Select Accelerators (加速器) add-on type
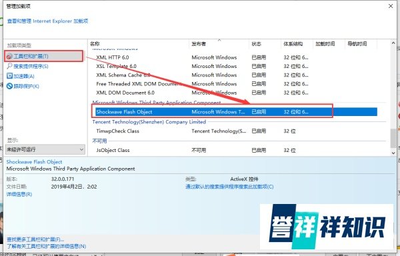The image size is (400, 256). (x=24, y=76)
